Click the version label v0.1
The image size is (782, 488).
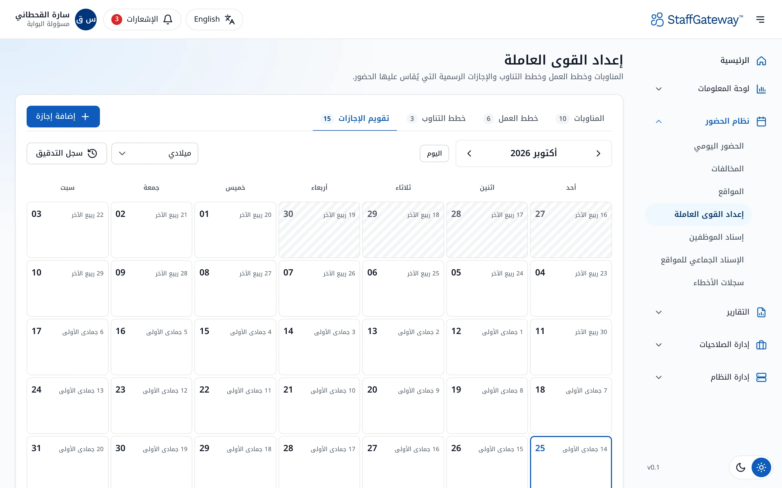point(653,467)
